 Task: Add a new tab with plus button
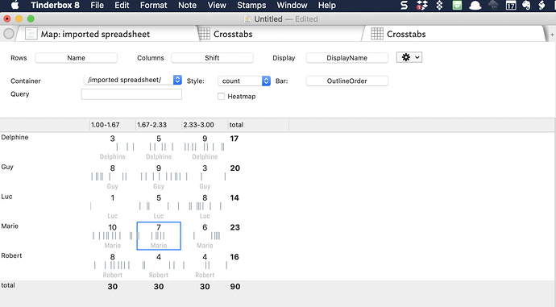point(552,35)
